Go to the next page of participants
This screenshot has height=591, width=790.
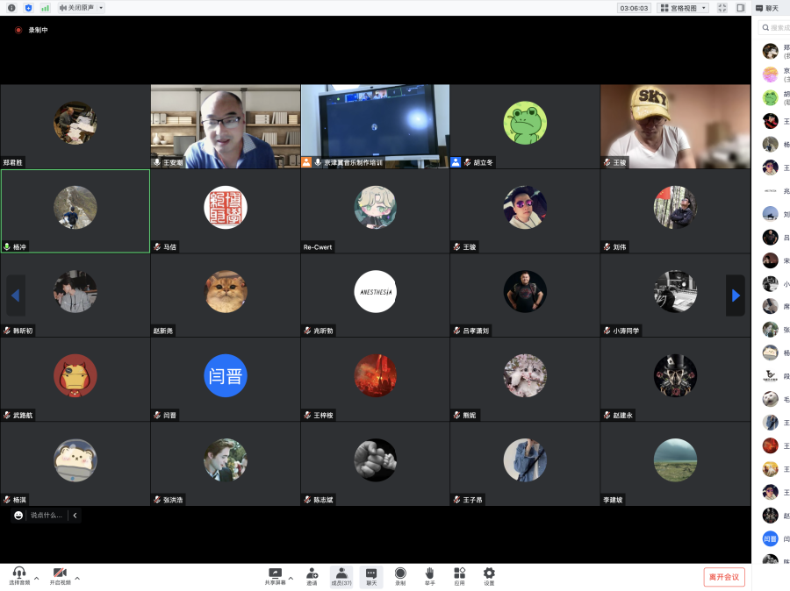pyautogui.click(x=736, y=295)
